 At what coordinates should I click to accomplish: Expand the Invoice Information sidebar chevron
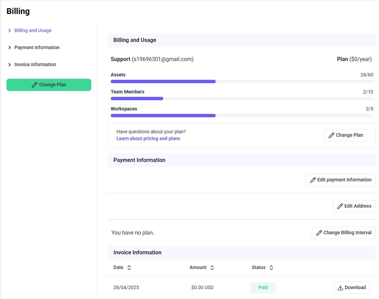[x=10, y=65]
